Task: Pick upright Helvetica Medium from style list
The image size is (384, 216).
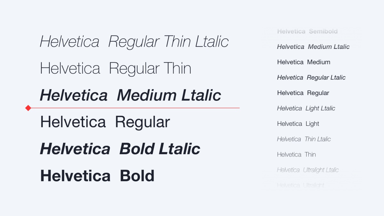Action: click(x=304, y=62)
